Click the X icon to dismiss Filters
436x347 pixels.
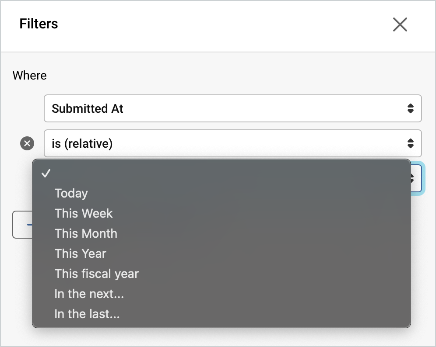point(400,25)
